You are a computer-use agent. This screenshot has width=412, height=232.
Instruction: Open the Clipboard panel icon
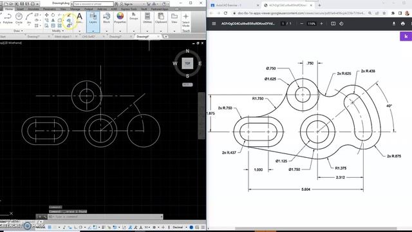(161, 18)
